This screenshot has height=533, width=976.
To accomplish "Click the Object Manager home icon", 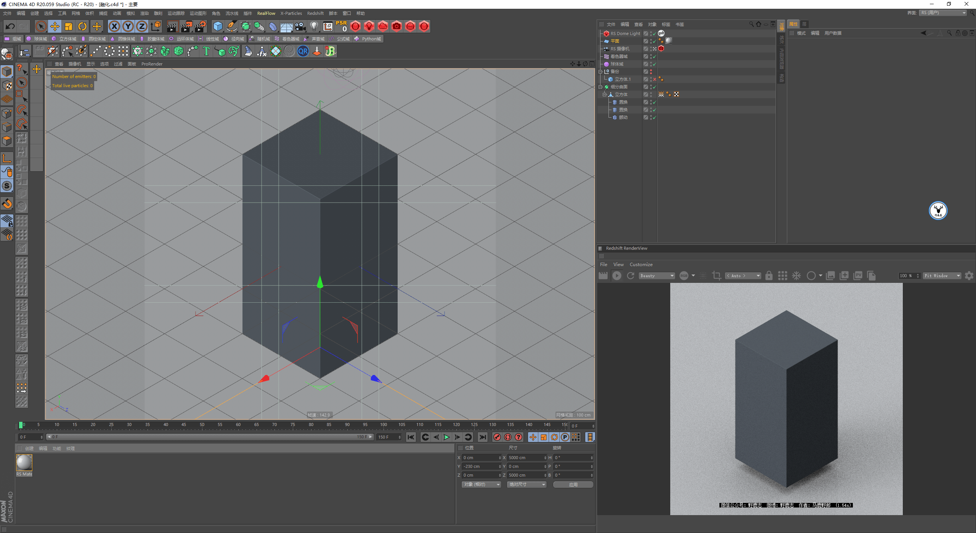I will [759, 24].
